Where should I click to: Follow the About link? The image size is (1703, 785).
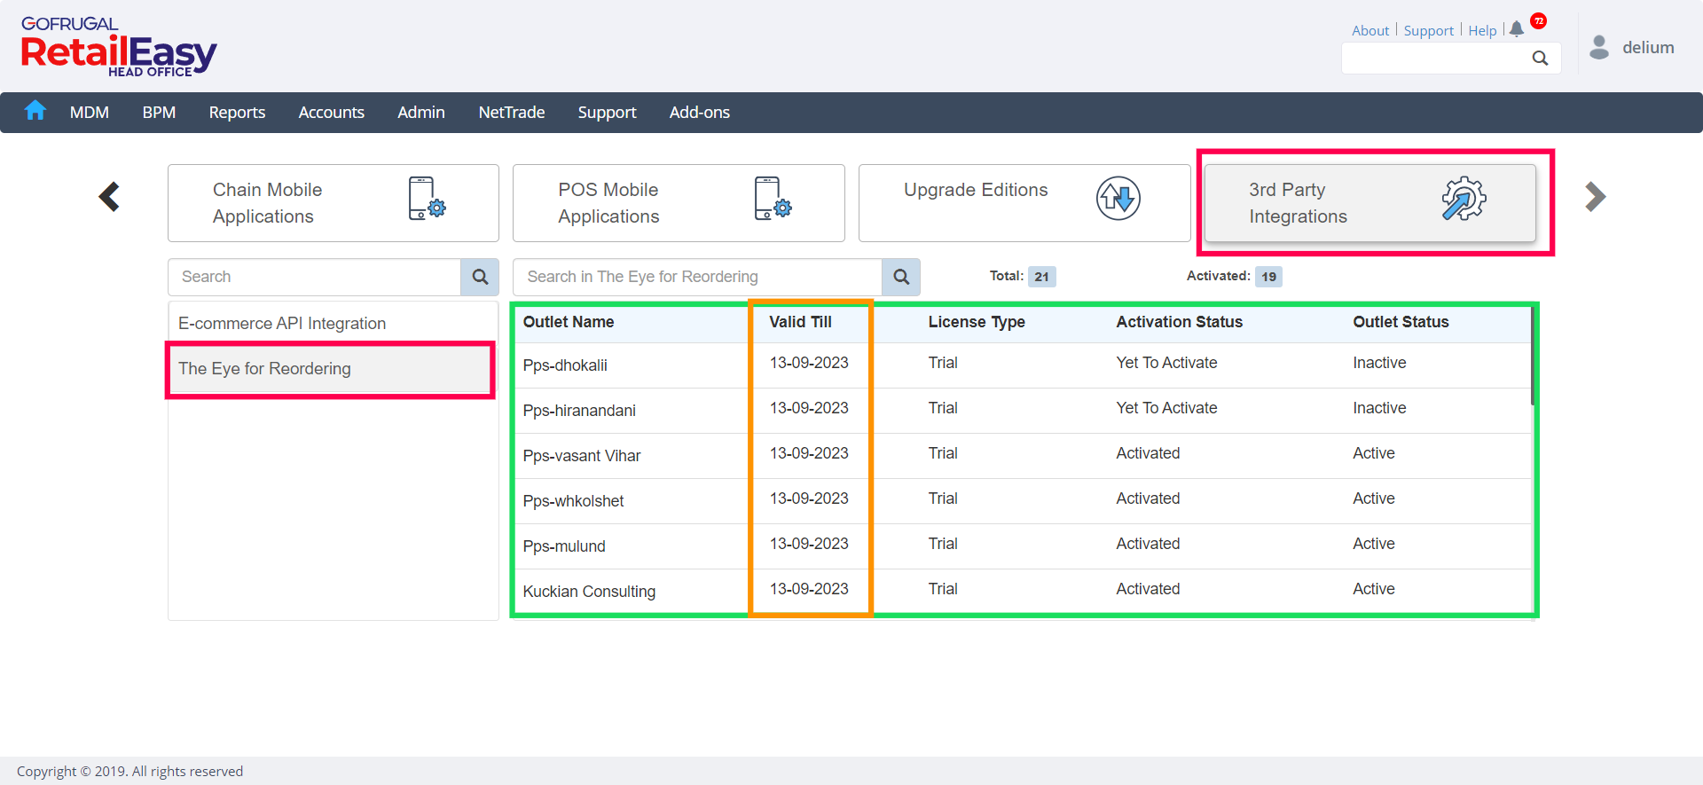1370,30
